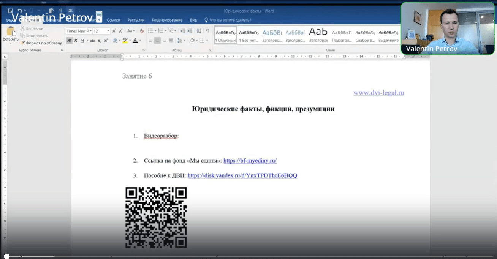
Task: Toggle centered paragraph alignment
Action: point(157,40)
